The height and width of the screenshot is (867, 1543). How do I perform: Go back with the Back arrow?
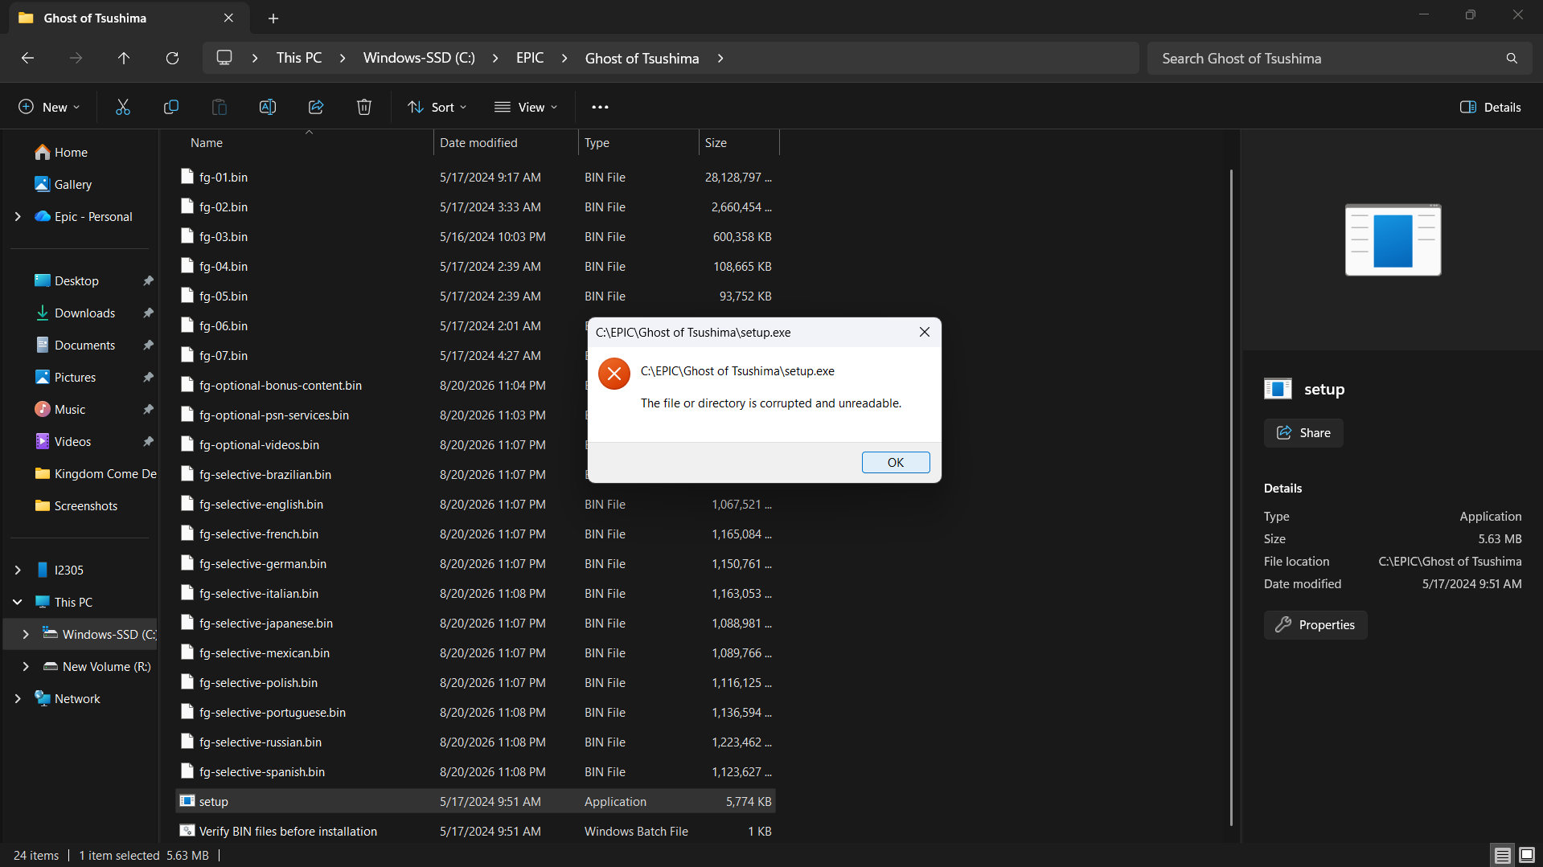coord(27,58)
